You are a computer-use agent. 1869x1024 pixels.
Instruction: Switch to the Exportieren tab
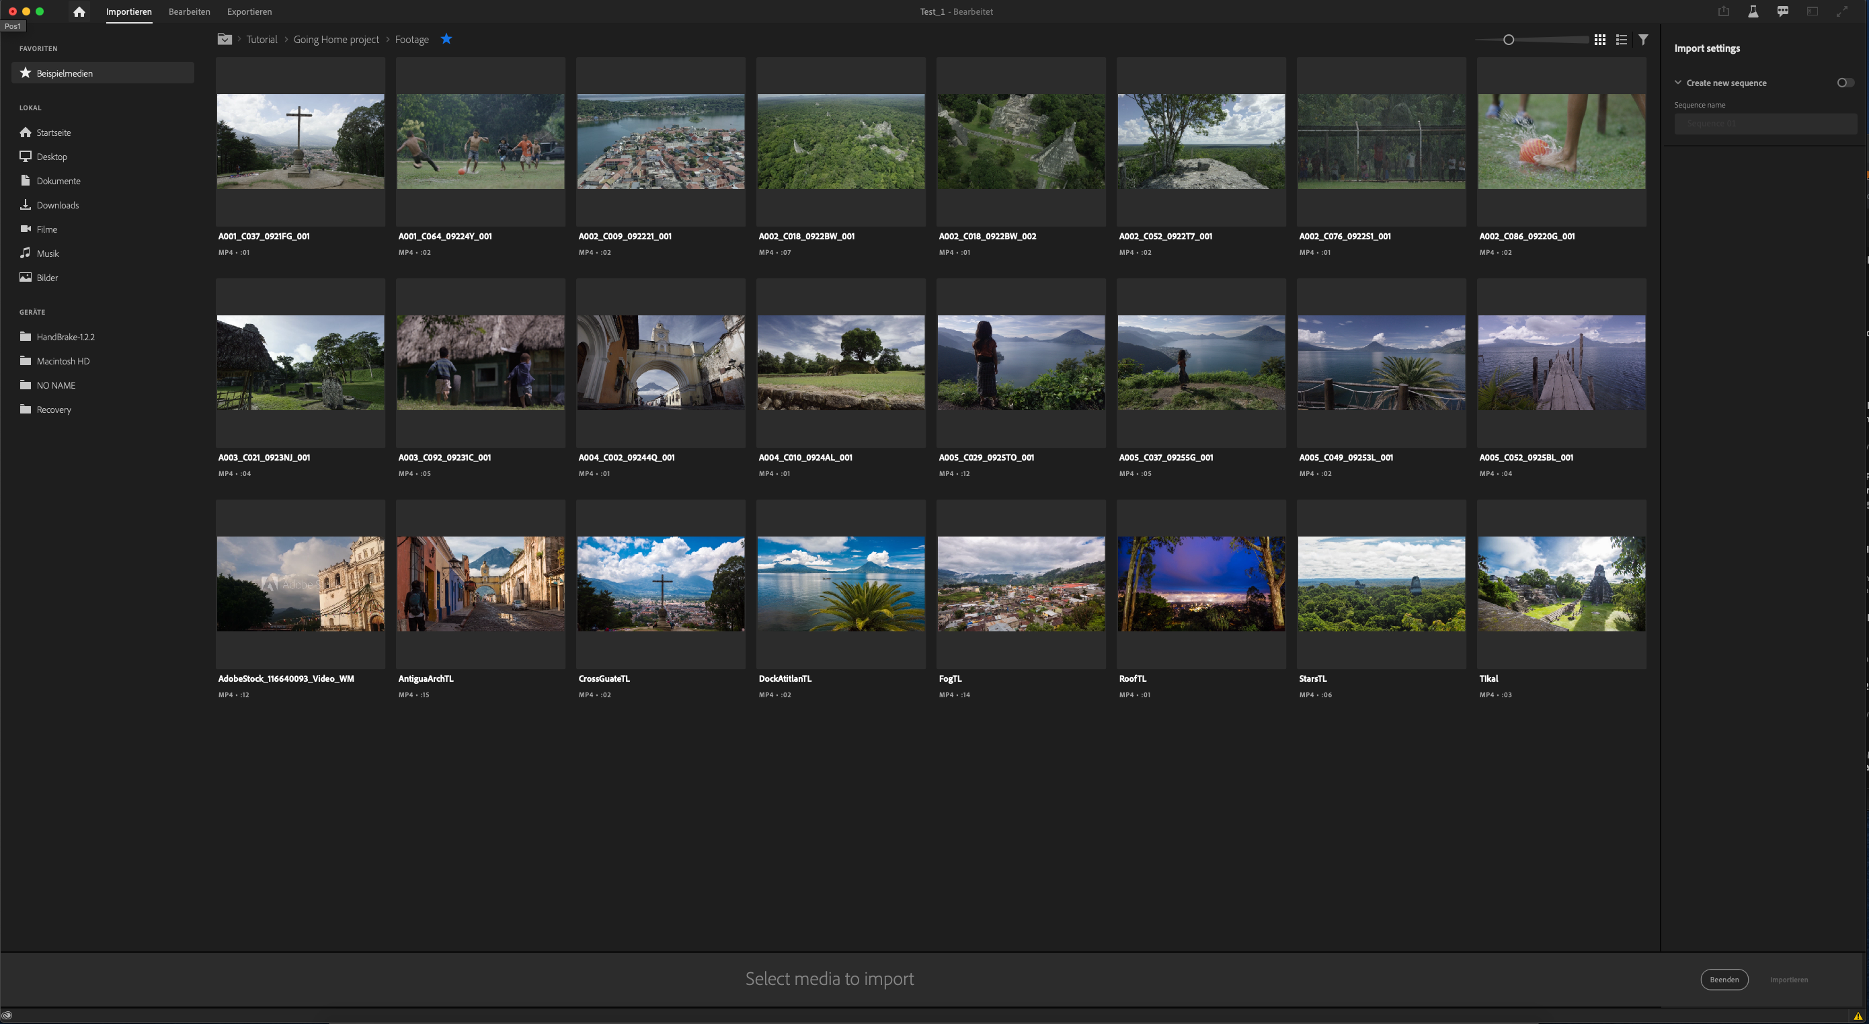249,11
